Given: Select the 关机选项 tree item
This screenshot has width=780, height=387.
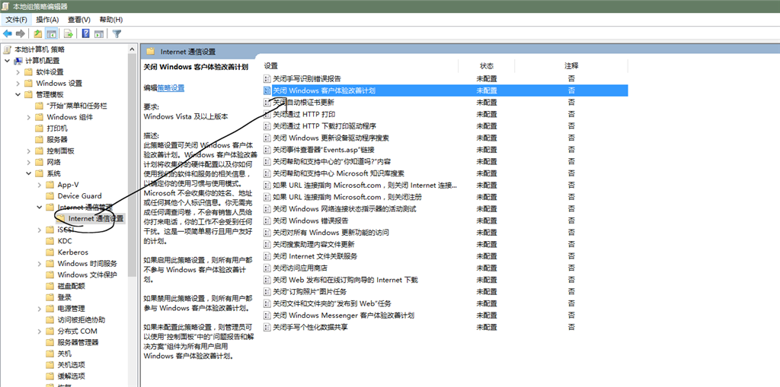Looking at the screenshot, I should point(71,365).
